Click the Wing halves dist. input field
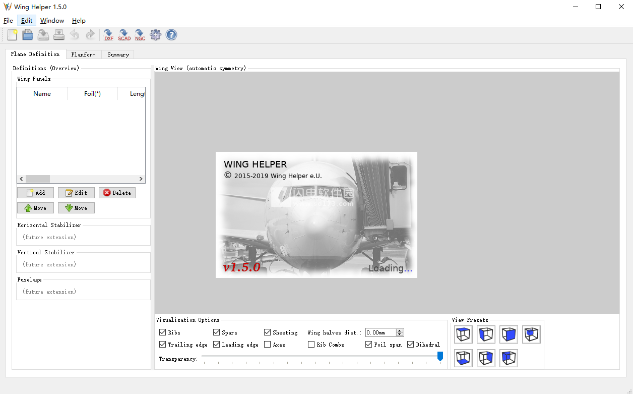633x394 pixels. coord(381,332)
